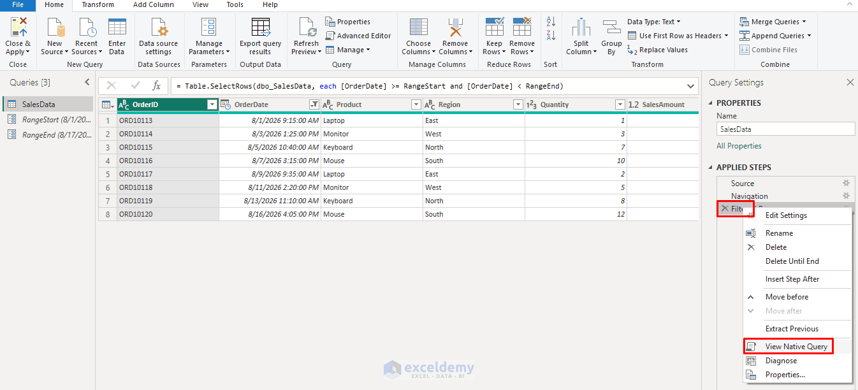The image size is (858, 390).
Task: Click the Combine Files option
Action: click(768, 50)
